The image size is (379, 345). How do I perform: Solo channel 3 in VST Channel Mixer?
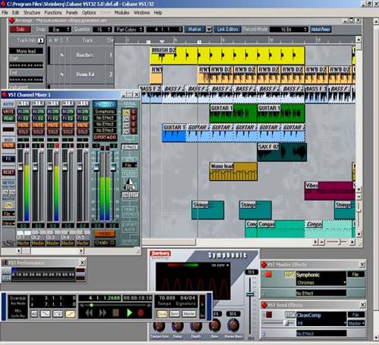click(53, 132)
